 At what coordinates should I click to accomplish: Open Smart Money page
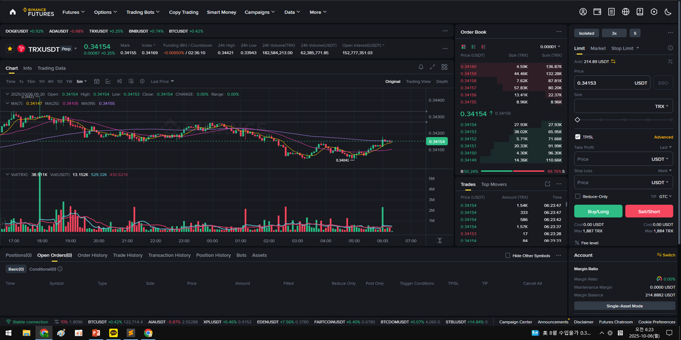coord(221,12)
